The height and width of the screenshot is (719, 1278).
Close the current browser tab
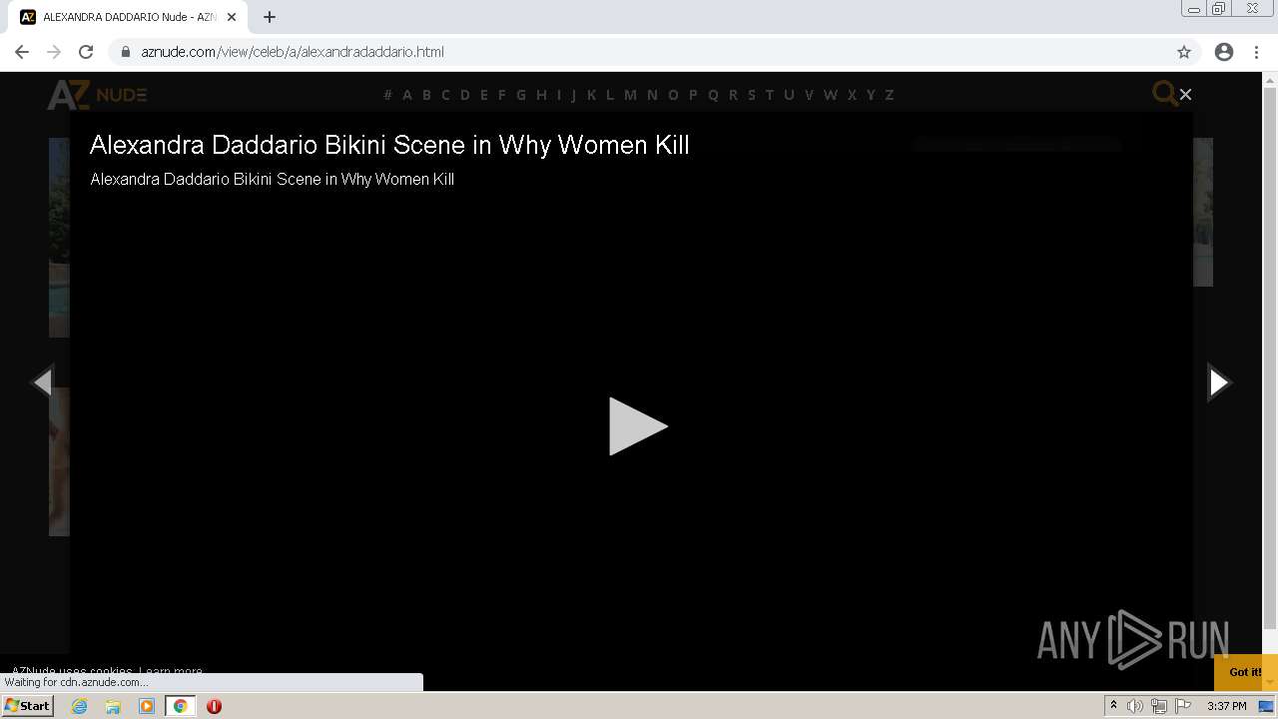point(232,17)
